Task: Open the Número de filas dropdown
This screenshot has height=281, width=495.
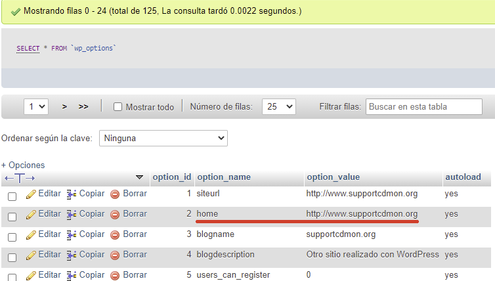Action: point(279,107)
